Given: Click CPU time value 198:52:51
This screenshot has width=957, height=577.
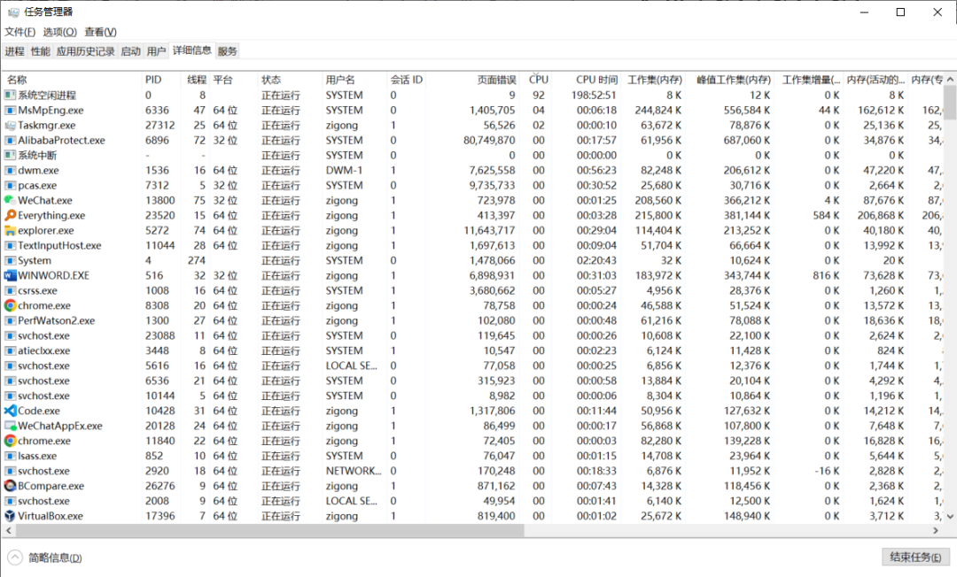Looking at the screenshot, I should tap(594, 96).
